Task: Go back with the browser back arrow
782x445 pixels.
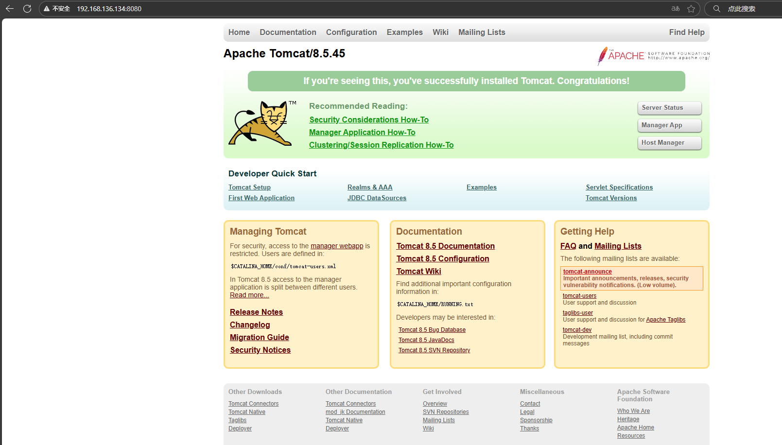Action: [10, 9]
